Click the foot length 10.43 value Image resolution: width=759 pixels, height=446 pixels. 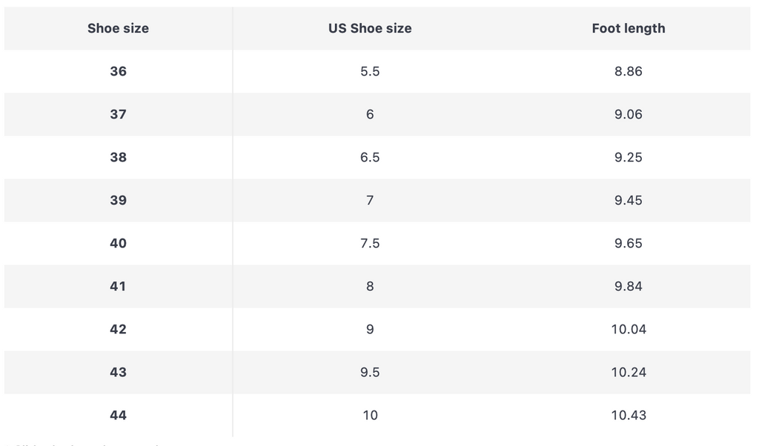(x=629, y=416)
